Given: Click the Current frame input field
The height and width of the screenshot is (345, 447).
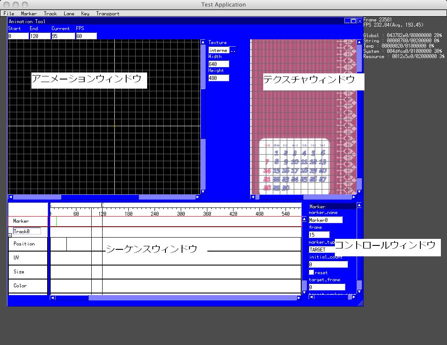Looking at the screenshot, I should [62, 36].
